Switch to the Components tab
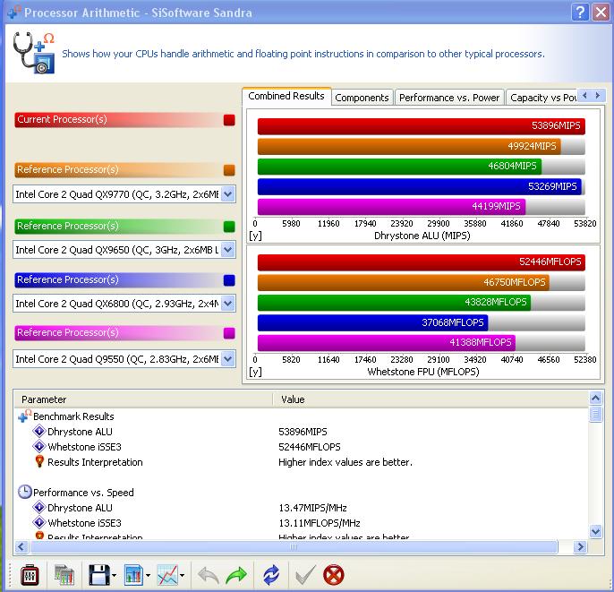 coord(362,98)
